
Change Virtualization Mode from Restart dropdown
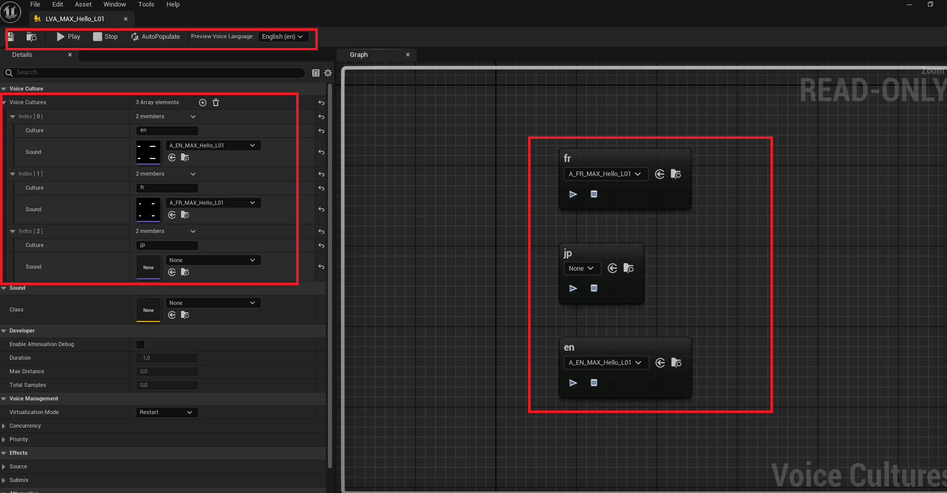click(x=166, y=412)
